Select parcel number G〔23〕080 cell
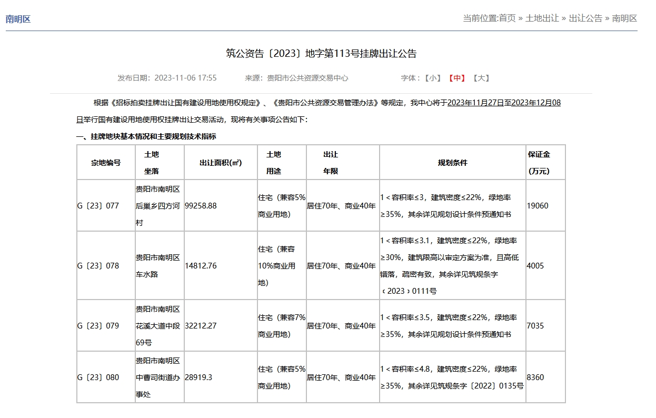The height and width of the screenshot is (418, 656). click(x=98, y=377)
